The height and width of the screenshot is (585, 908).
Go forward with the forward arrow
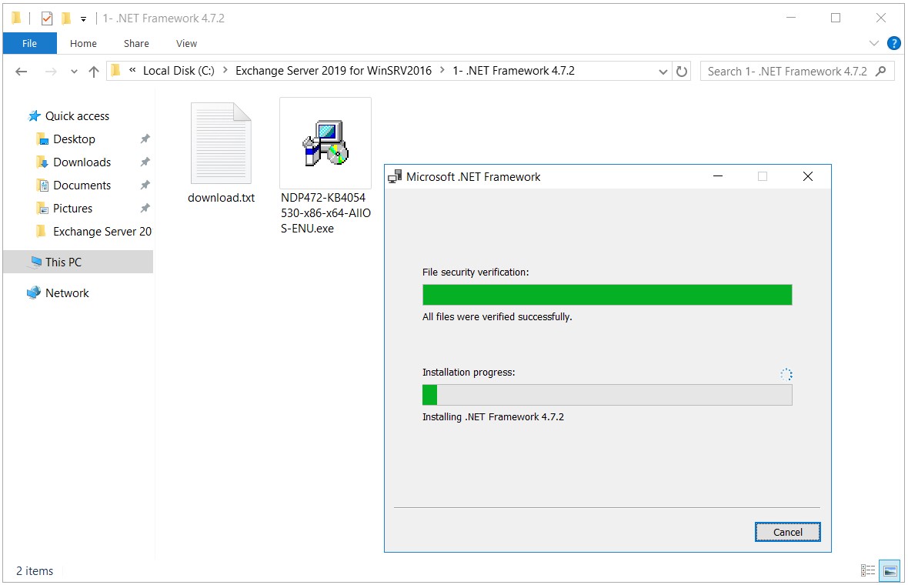tap(51, 72)
